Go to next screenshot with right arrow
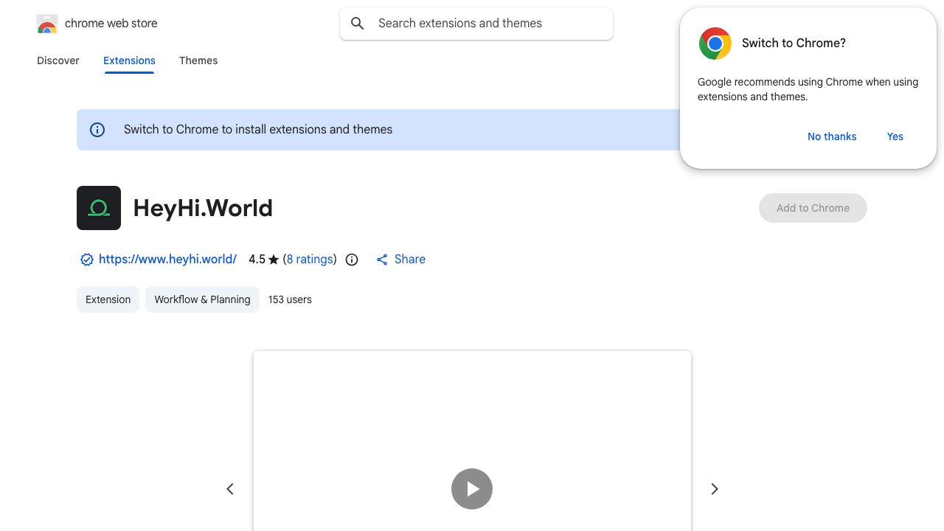The image size is (944, 531). (714, 489)
